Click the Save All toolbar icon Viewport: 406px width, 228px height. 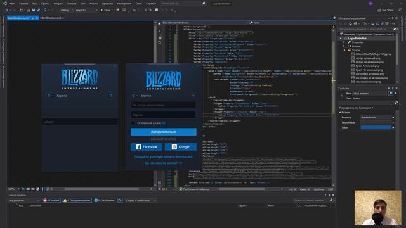point(38,10)
